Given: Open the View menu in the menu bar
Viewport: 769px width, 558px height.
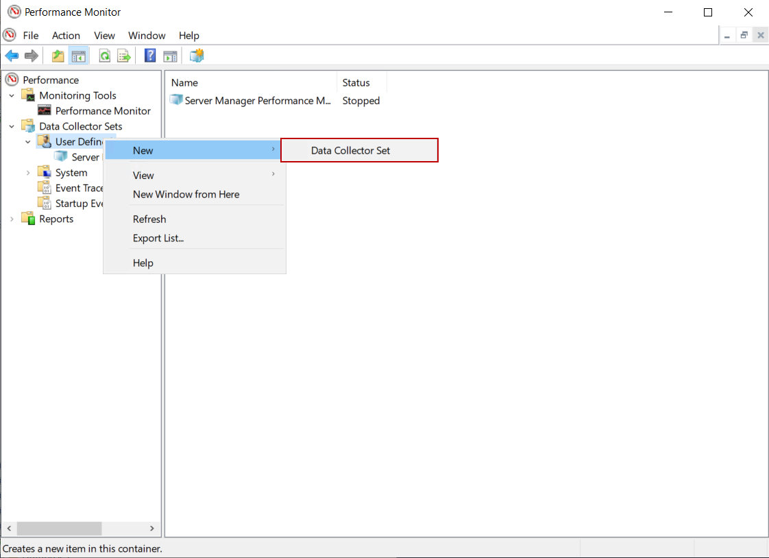Looking at the screenshot, I should tap(104, 36).
